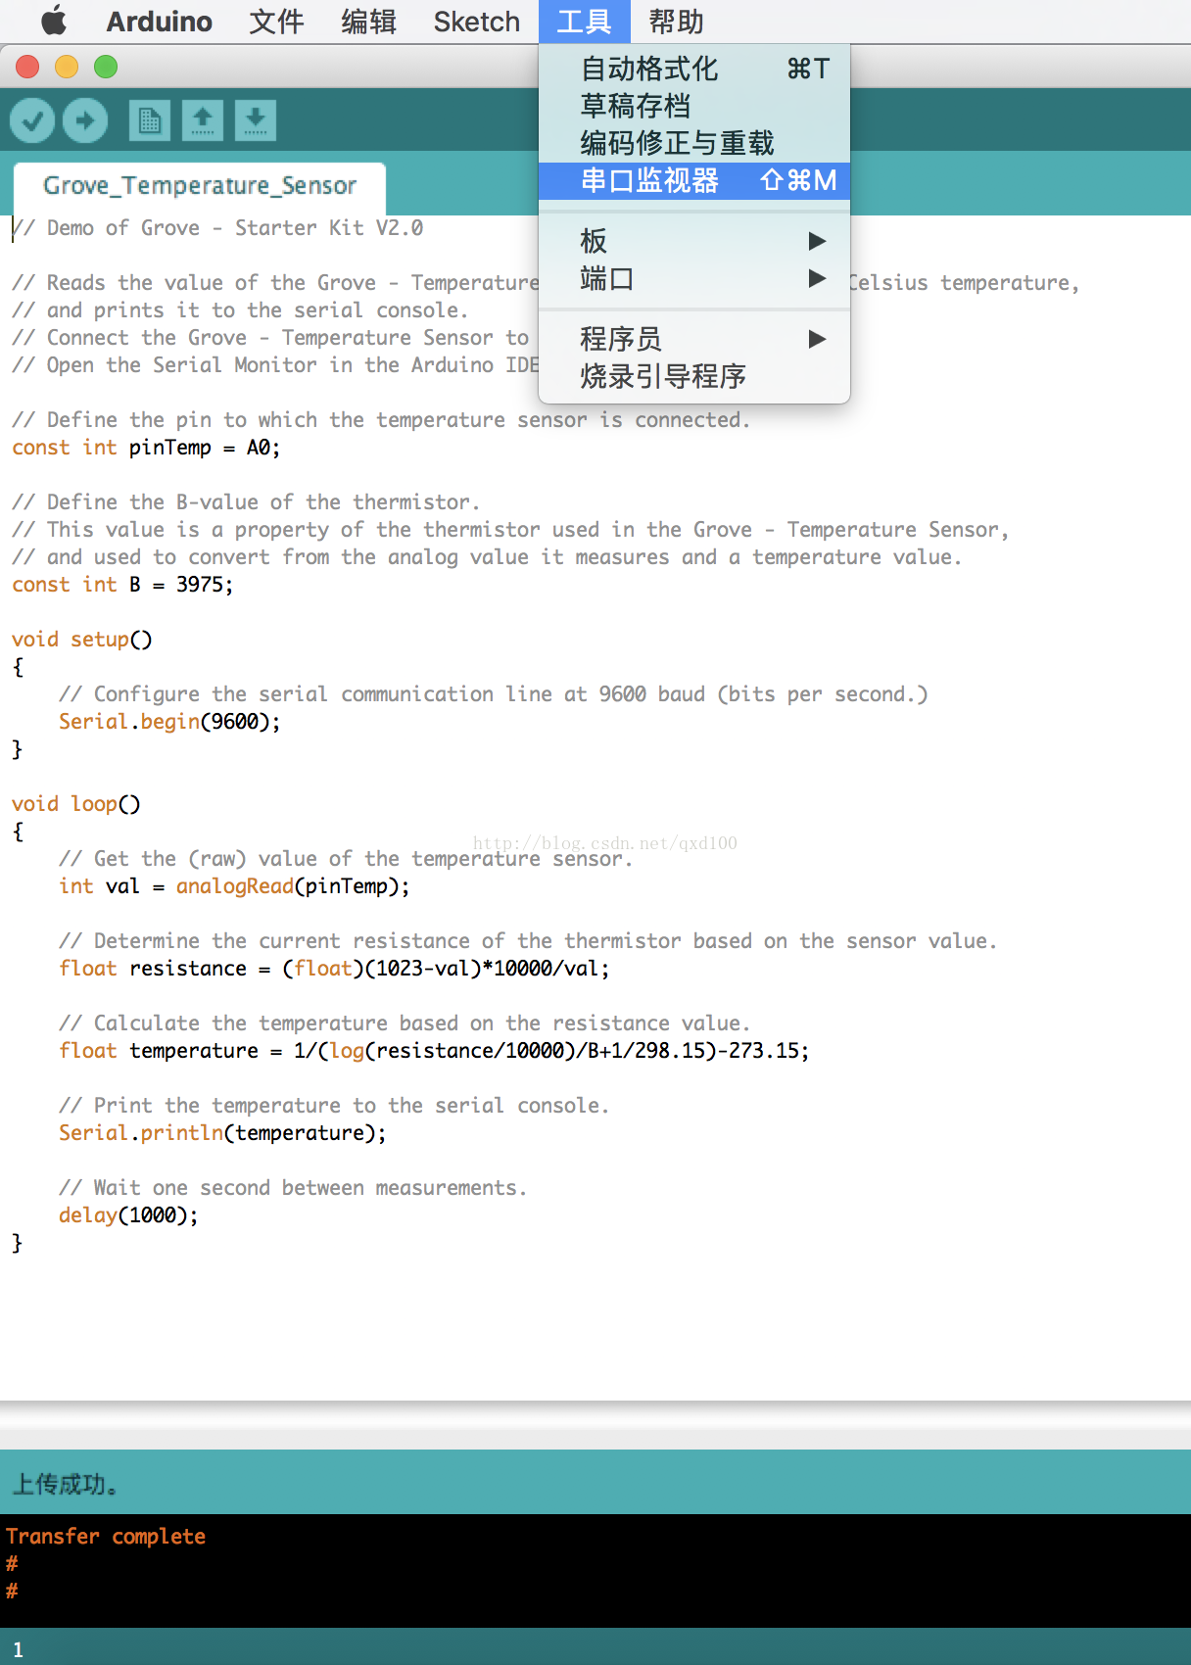Open 串口监视器 serial monitor
The width and height of the screenshot is (1191, 1665).
(694, 180)
